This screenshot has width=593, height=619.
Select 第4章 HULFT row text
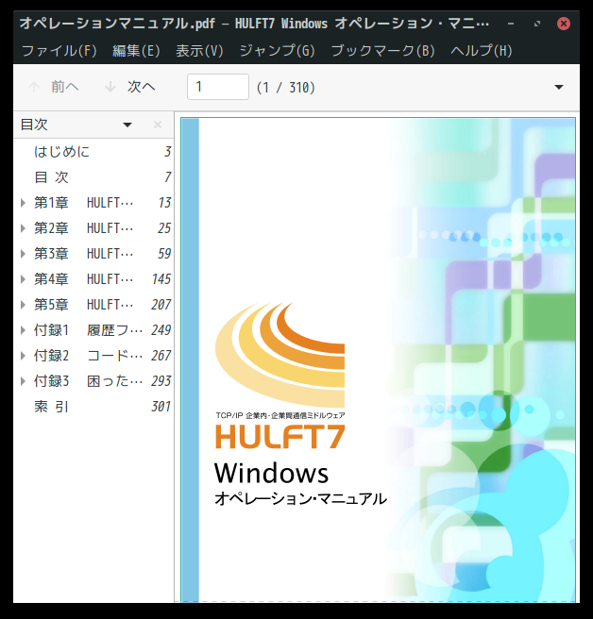point(84,279)
